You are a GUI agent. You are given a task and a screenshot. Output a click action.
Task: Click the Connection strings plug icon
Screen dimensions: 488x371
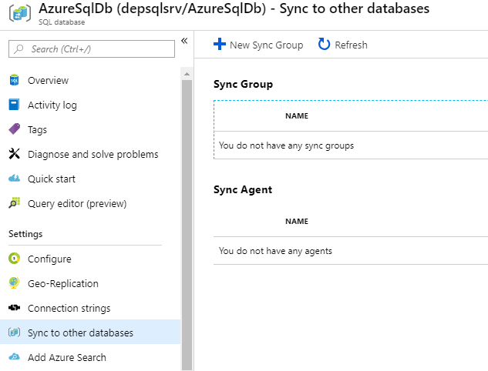[x=14, y=308]
